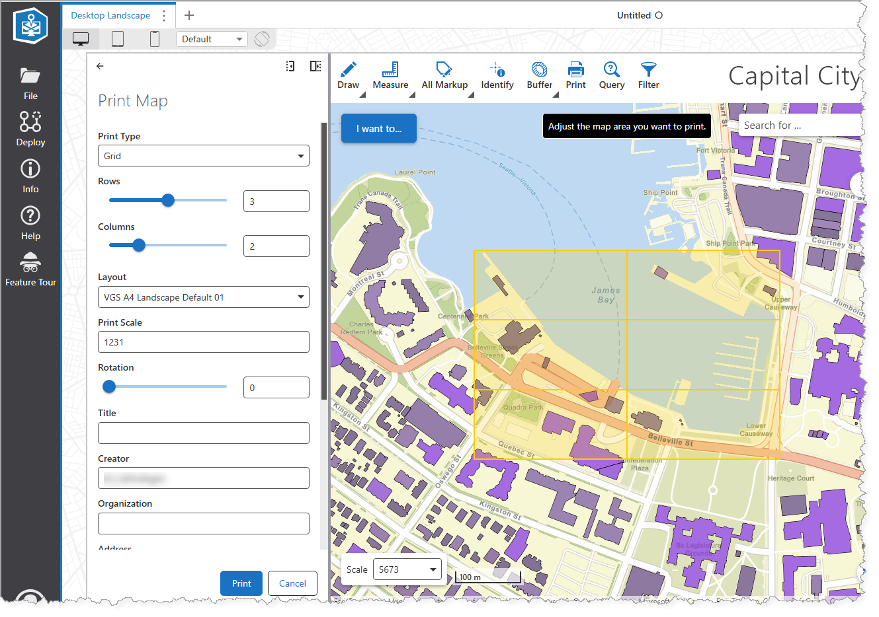Image resolution: width=879 pixels, height=617 pixels.
Task: Click the app logo icon
Action: (30, 26)
